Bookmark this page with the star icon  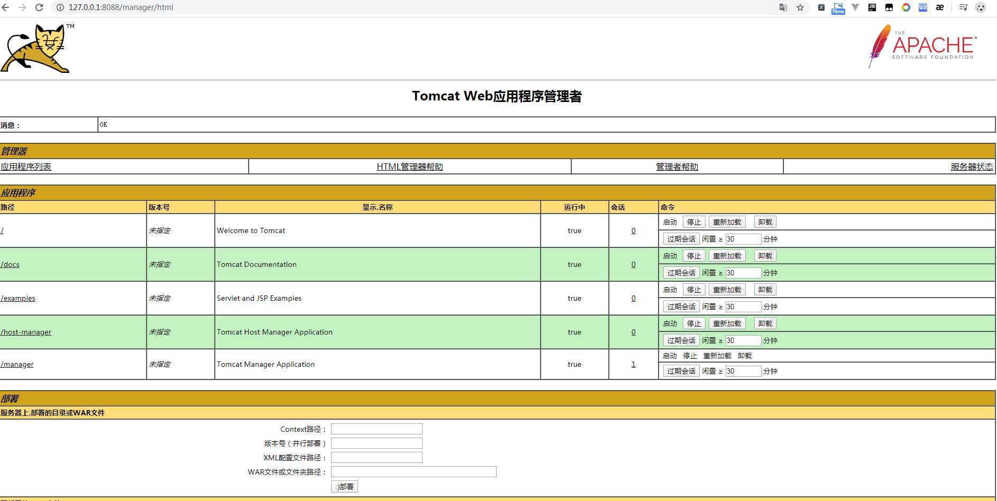coord(800,7)
